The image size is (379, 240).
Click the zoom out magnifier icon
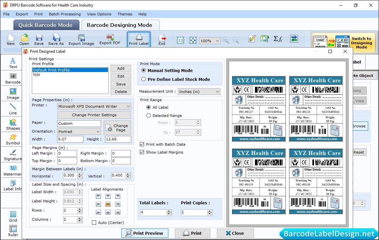click(x=236, y=40)
